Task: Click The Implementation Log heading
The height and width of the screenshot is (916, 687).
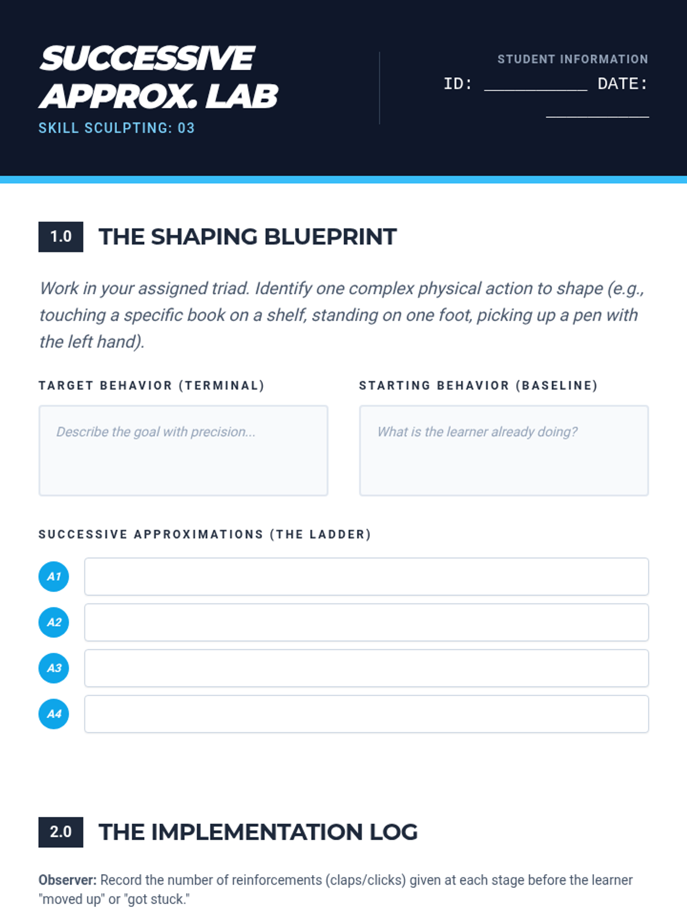Action: [258, 832]
